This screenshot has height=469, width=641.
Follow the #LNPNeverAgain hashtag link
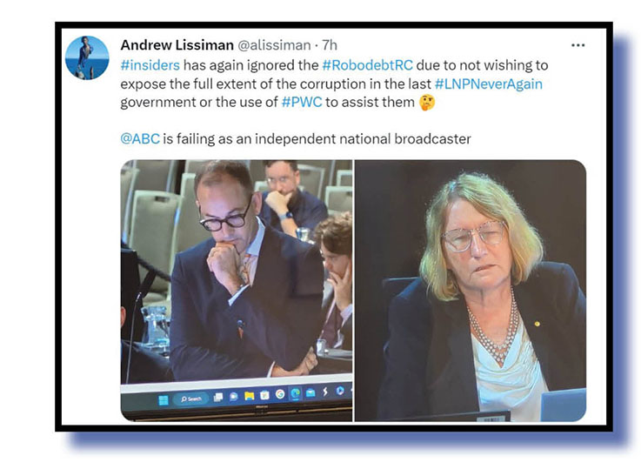point(489,84)
